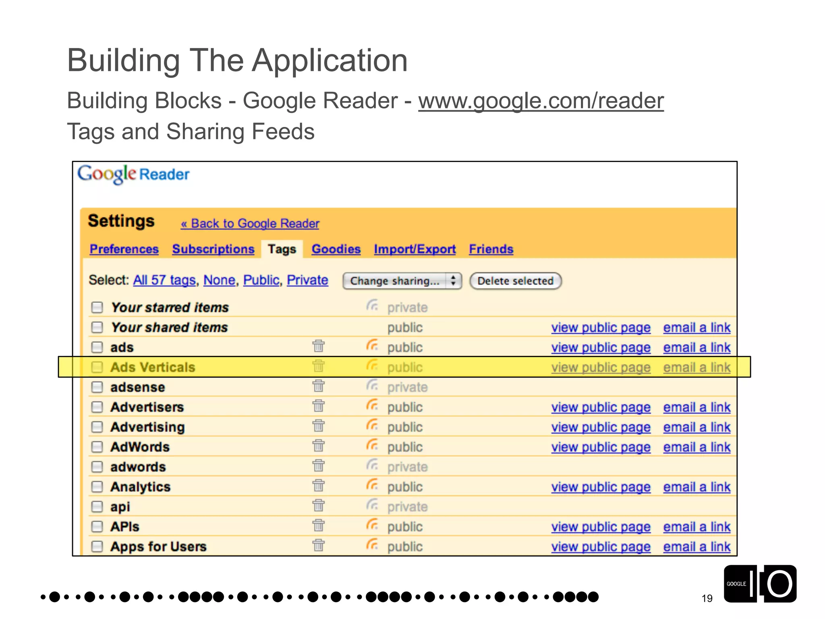Email a link for the ads tag
The width and height of the screenshot is (825, 619).
click(697, 347)
